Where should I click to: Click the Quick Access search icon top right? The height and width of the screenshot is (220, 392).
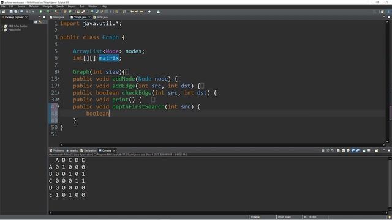pyautogui.click(x=374, y=12)
